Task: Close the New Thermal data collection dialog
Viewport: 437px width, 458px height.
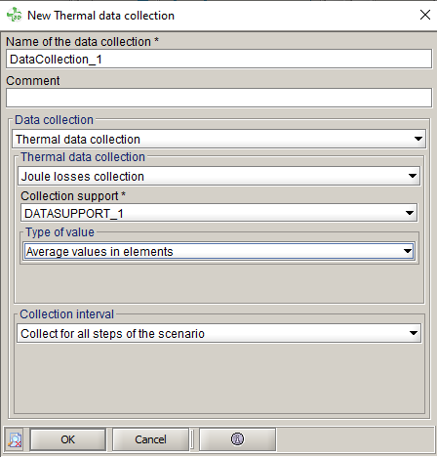Action: coord(425,15)
